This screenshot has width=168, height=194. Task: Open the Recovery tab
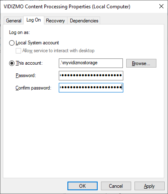pyautogui.click(x=55, y=21)
